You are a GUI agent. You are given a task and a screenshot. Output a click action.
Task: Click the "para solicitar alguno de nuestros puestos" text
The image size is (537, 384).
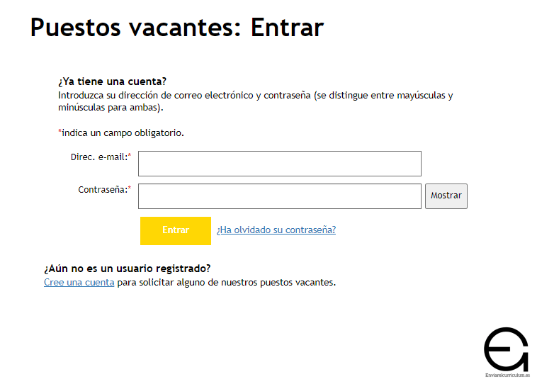(x=226, y=282)
